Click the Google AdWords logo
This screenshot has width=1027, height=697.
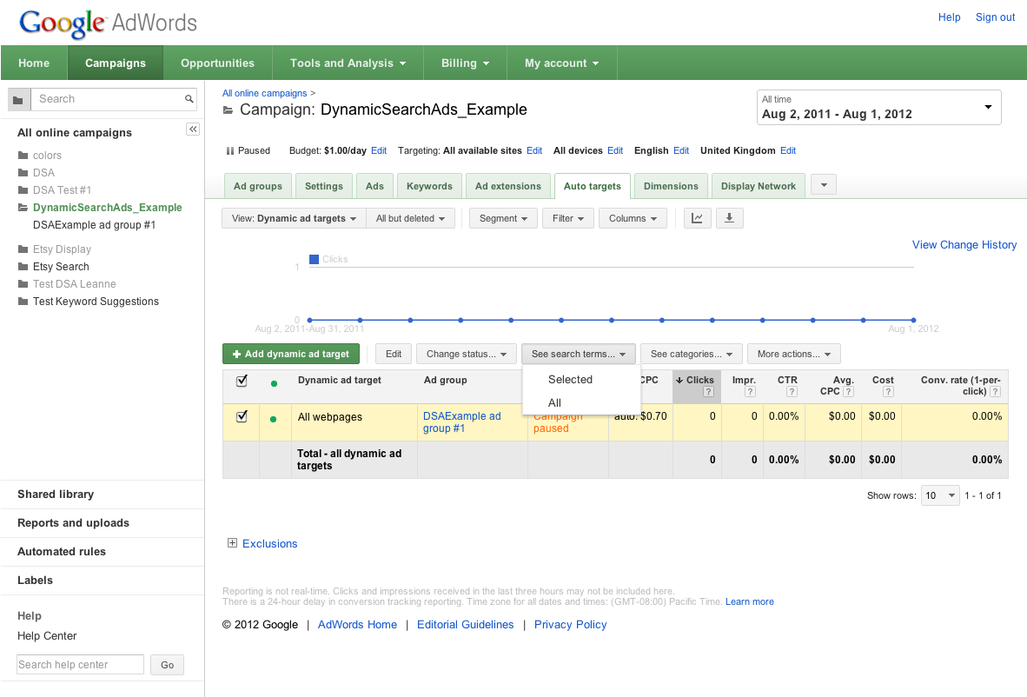coord(108,23)
